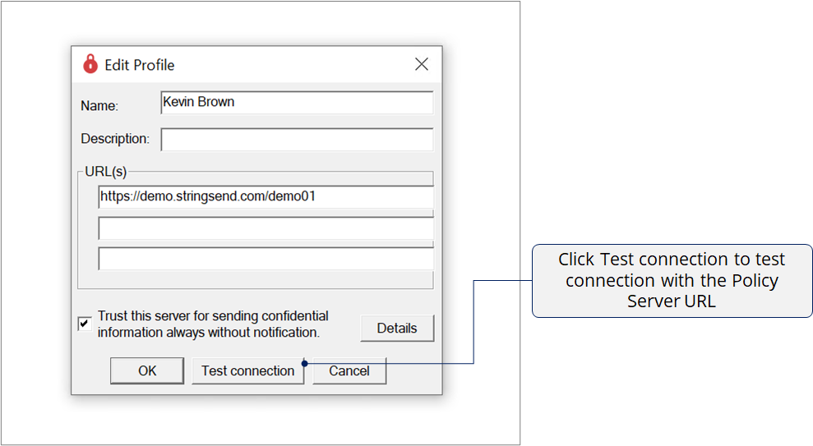The image size is (813, 446).
Task: Click the Description: label
Action: [115, 139]
